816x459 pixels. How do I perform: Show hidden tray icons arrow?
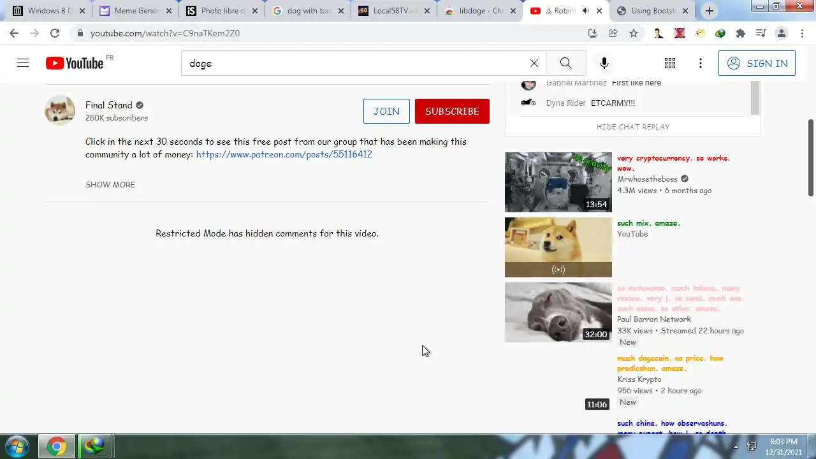click(x=736, y=446)
